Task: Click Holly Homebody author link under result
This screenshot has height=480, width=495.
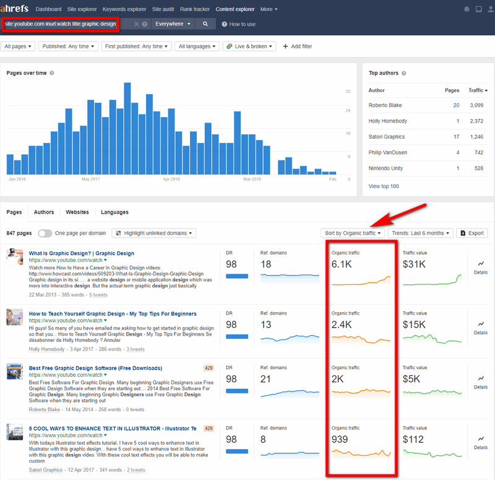Action: tap(47, 349)
